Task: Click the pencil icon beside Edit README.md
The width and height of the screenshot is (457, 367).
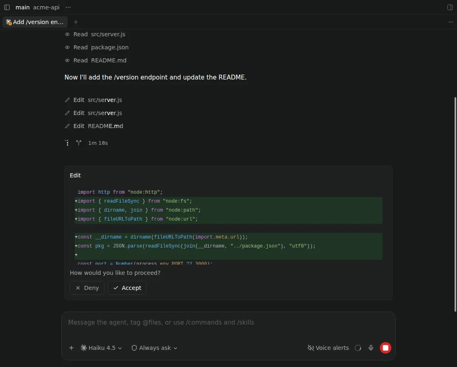Action: tap(67, 126)
